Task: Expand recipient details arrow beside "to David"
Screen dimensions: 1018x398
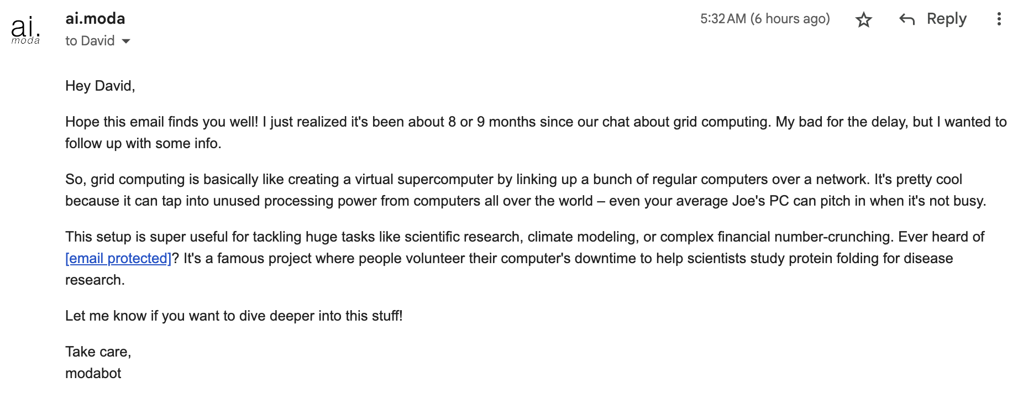Action: [126, 41]
